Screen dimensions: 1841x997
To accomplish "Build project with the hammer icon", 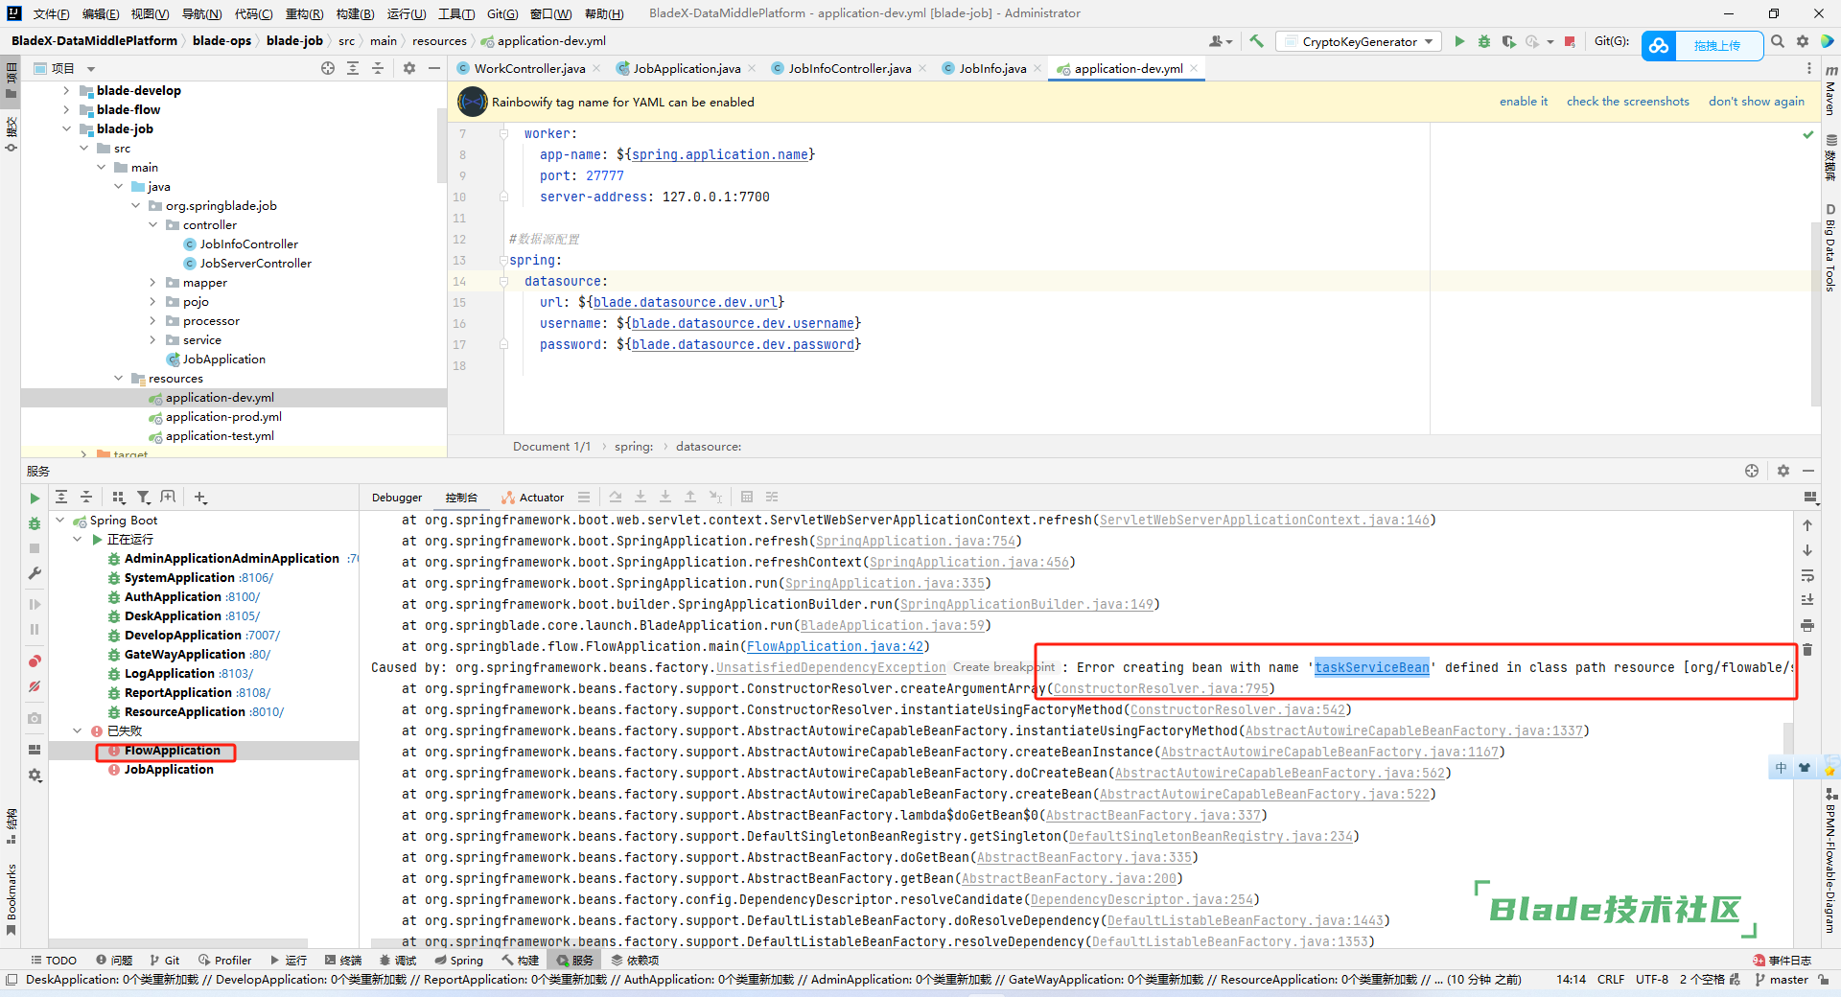I will [x=1257, y=41].
